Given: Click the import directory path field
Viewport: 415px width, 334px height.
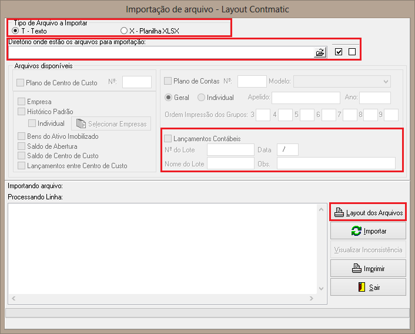Looking at the screenshot, I should [161, 52].
